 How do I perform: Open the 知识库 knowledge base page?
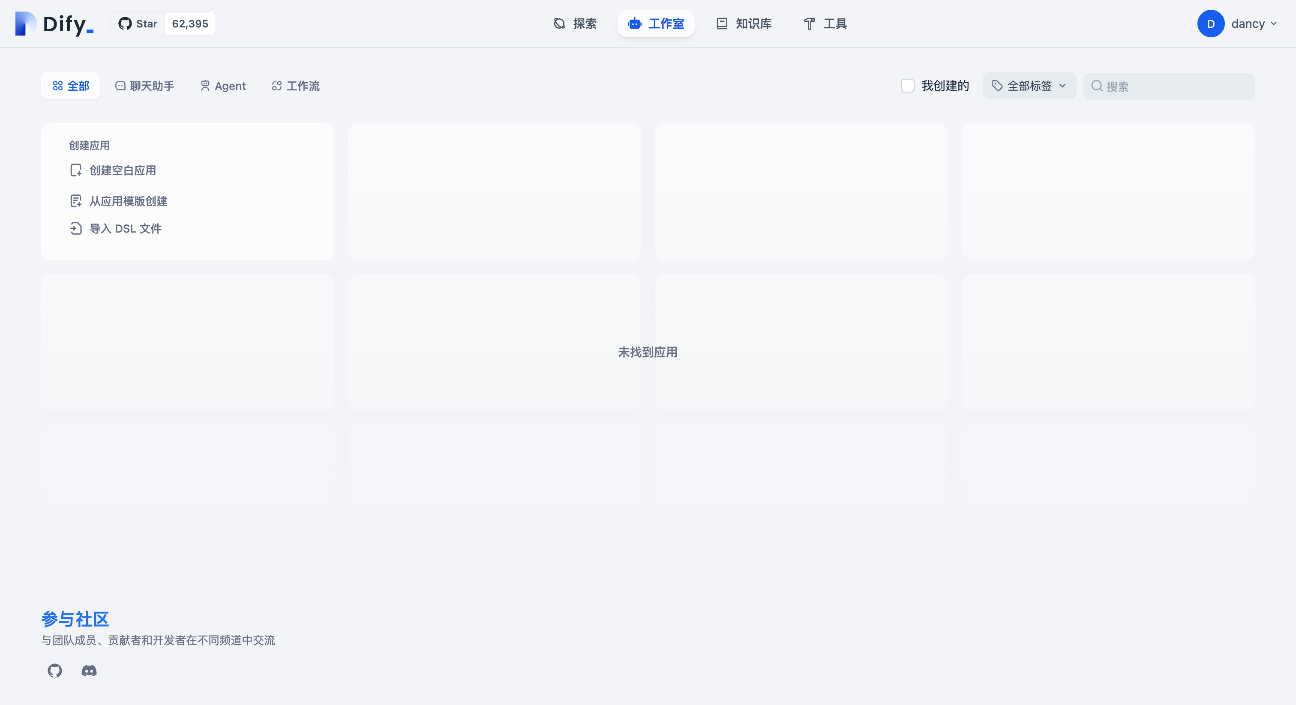click(744, 24)
